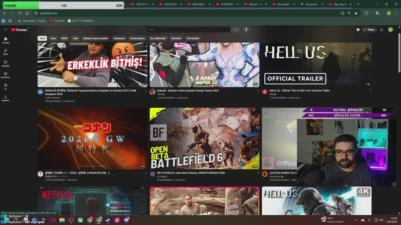The width and height of the screenshot is (401, 225).
Task: Expand the system tray hidden icons chevron
Action: click(356, 220)
